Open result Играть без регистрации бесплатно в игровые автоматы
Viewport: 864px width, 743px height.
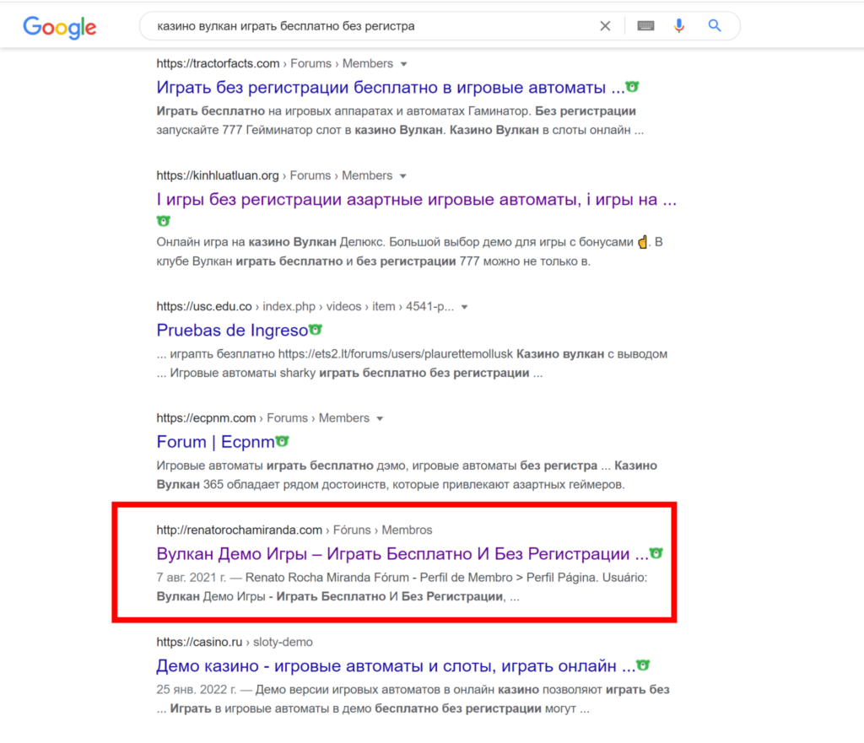pyautogui.click(x=391, y=87)
